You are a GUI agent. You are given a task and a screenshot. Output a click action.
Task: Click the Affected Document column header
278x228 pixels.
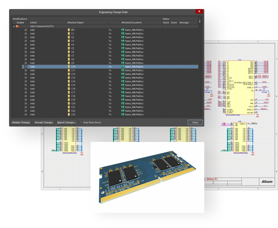pyautogui.click(x=131, y=23)
